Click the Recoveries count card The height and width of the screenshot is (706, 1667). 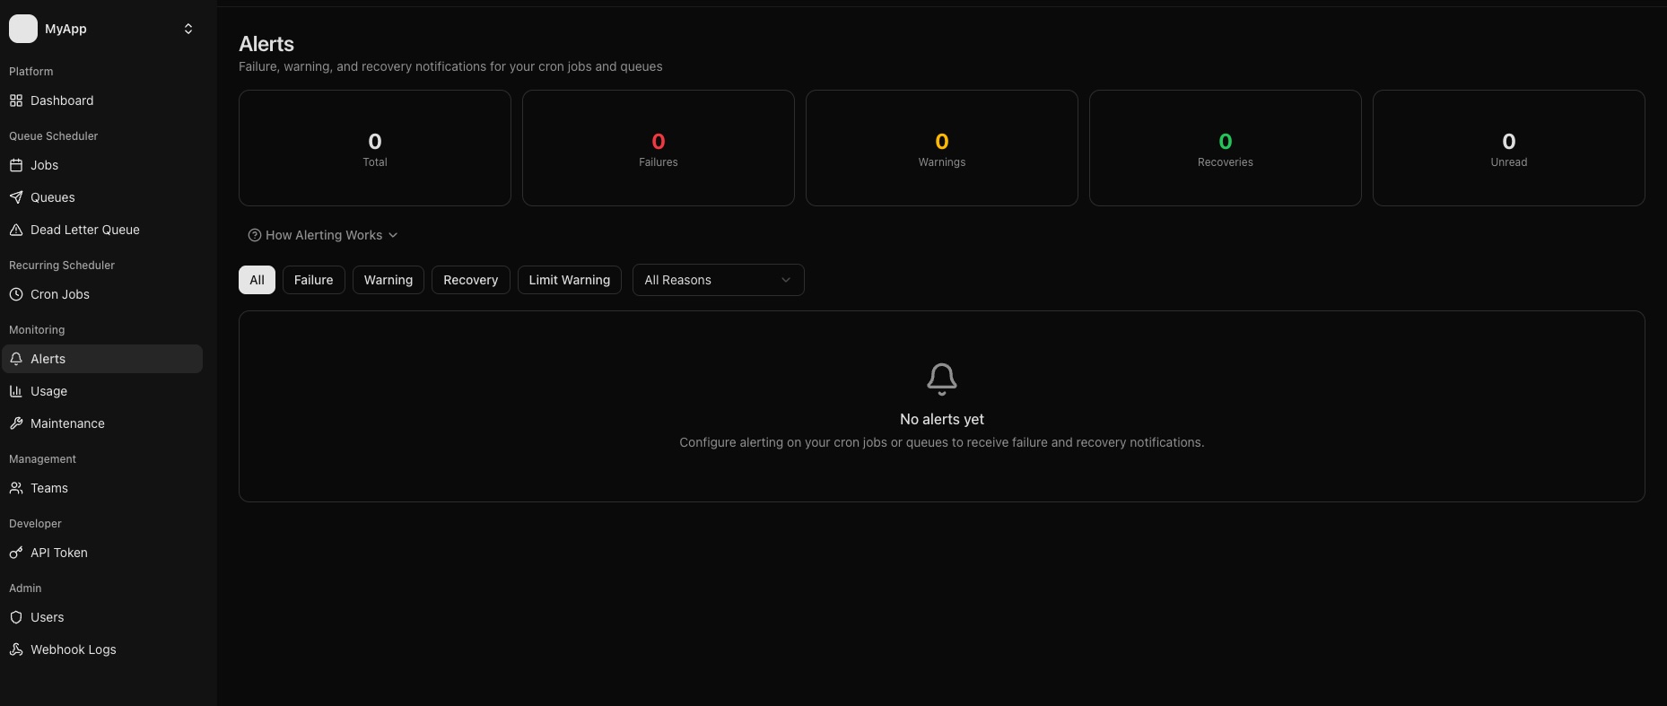tap(1226, 148)
